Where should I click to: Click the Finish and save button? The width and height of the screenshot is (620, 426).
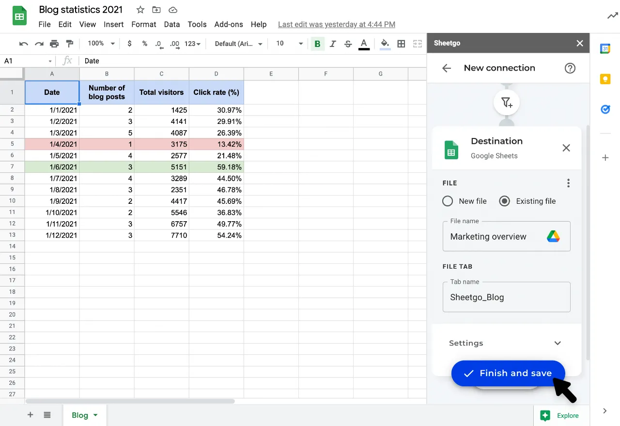click(508, 373)
